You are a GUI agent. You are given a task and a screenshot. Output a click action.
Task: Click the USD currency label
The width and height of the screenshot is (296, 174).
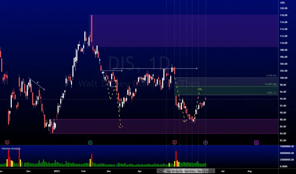pos(282,3)
